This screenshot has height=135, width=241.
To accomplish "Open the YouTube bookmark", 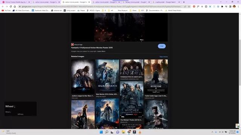I will click(6, 10).
